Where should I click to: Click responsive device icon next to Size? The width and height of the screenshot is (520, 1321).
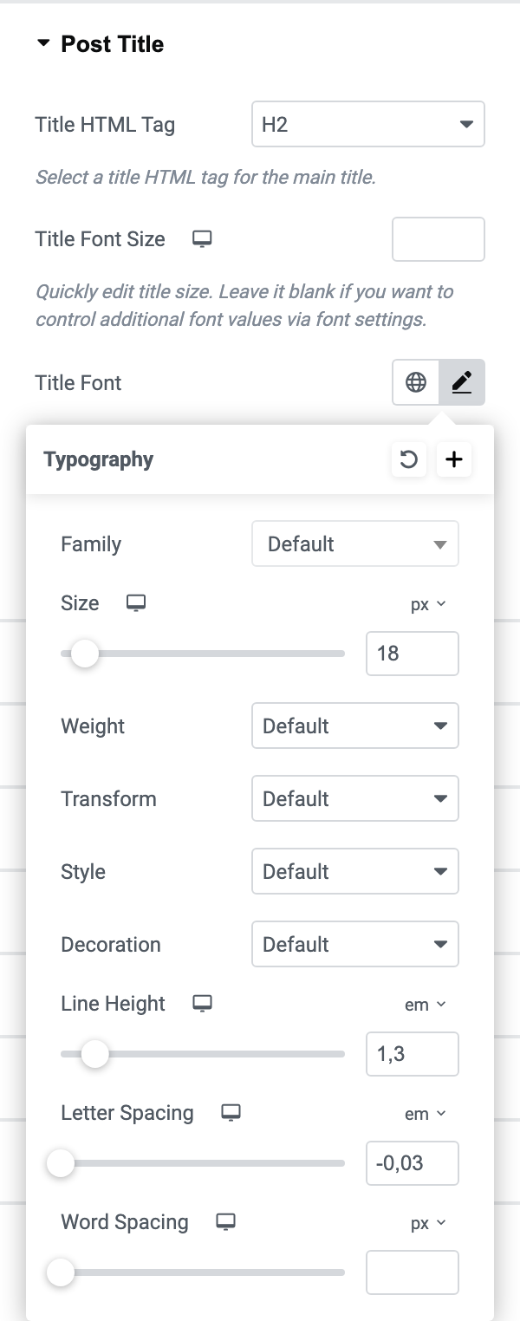coord(136,603)
